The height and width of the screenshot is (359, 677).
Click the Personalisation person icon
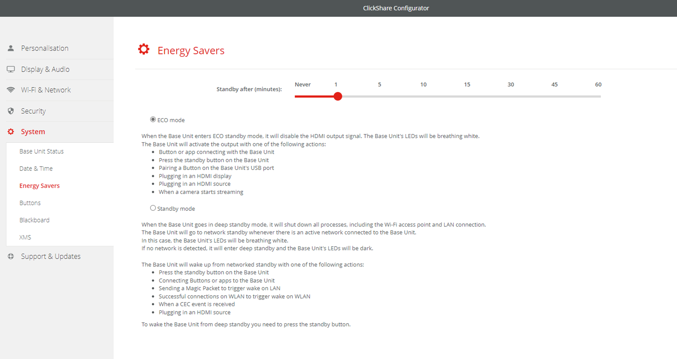point(11,48)
